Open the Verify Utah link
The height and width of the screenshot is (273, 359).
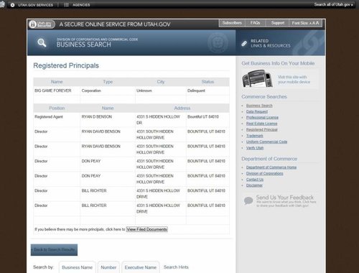coord(255,148)
